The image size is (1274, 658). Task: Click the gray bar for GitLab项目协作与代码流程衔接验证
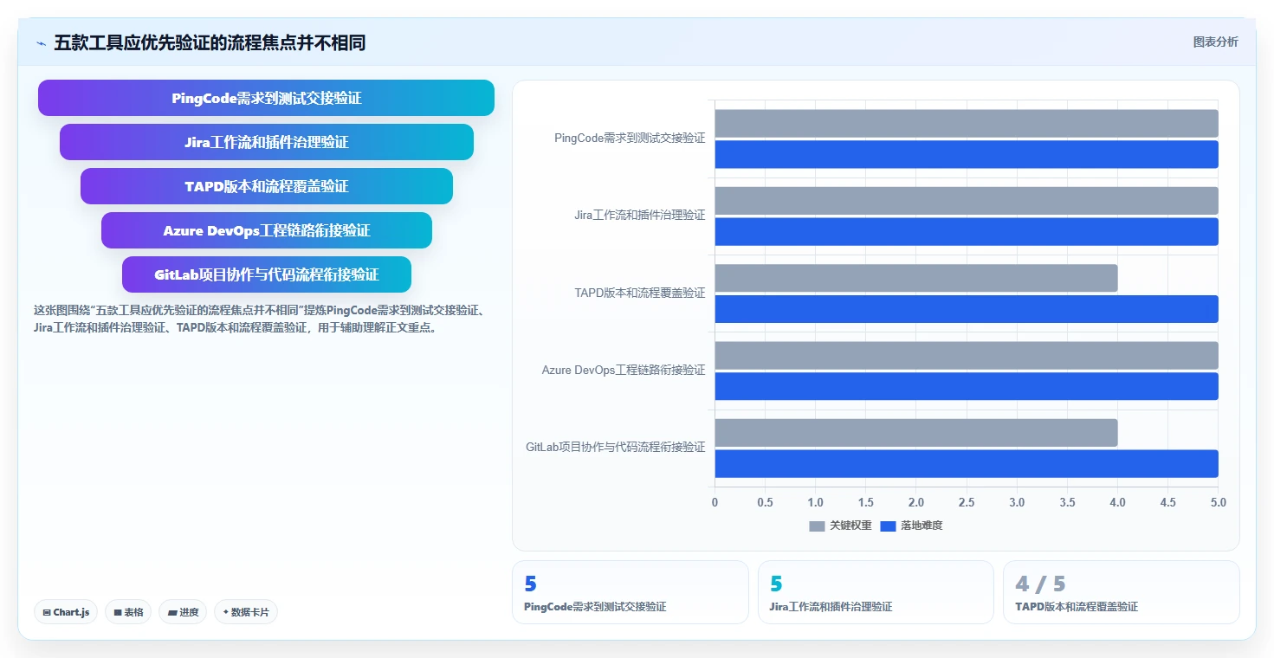(916, 433)
